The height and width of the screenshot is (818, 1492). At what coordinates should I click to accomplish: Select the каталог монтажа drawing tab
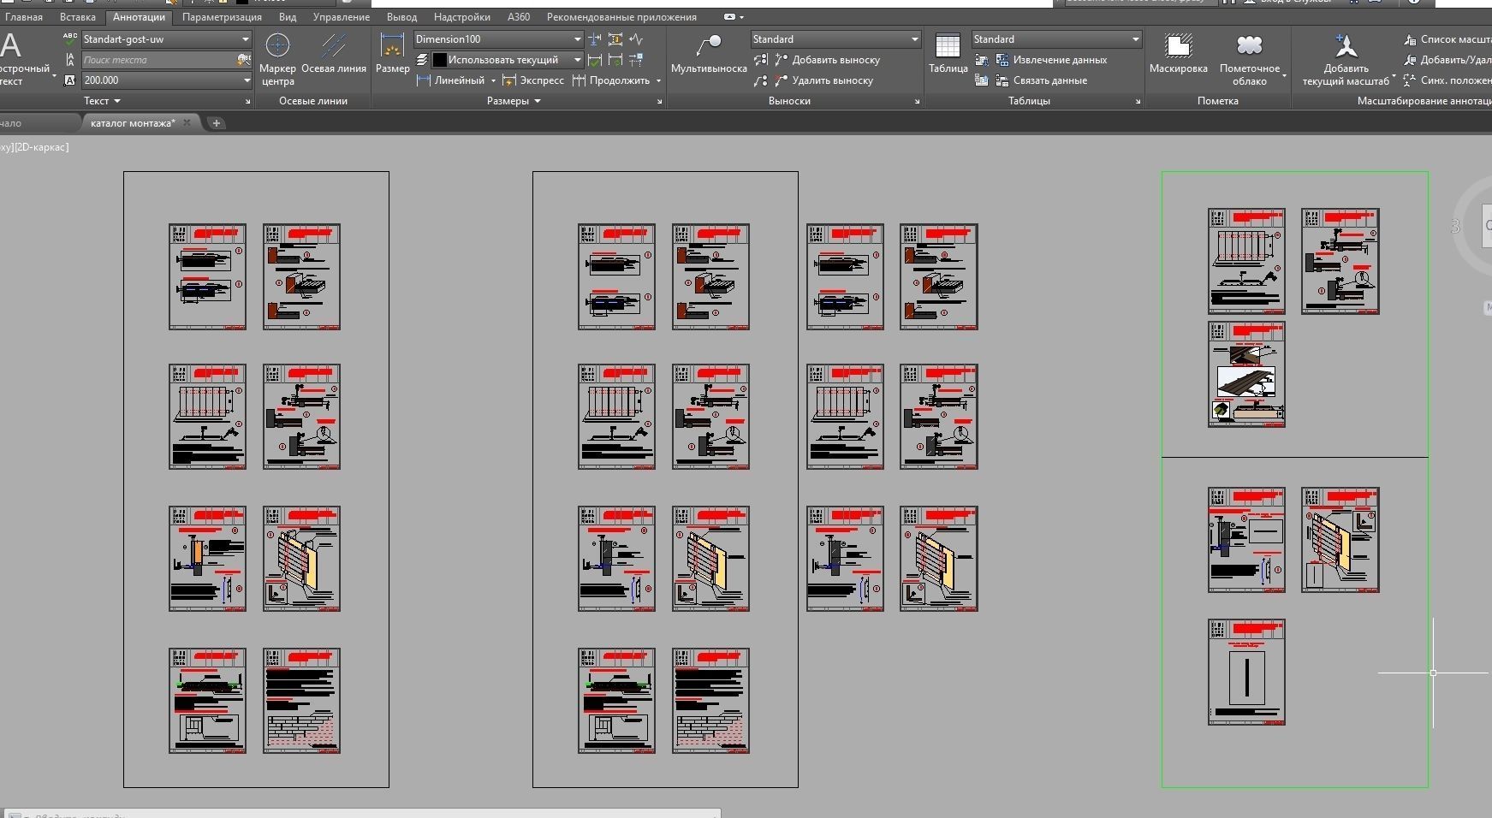click(x=133, y=123)
